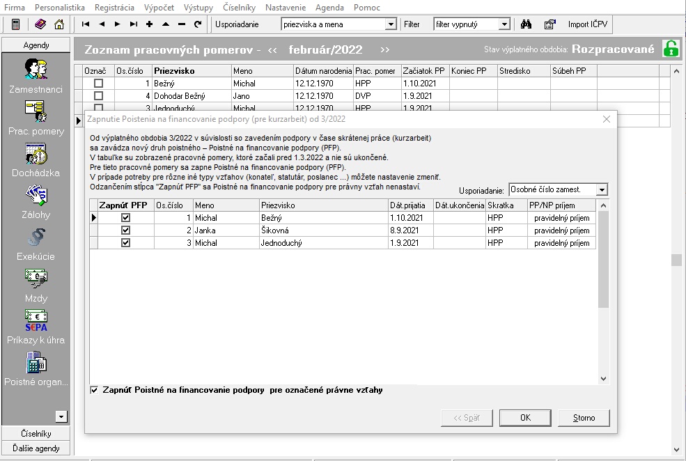686x461 pixels.
Task: Sort dialog table by Dát.prijatia header
Action: (x=410, y=205)
